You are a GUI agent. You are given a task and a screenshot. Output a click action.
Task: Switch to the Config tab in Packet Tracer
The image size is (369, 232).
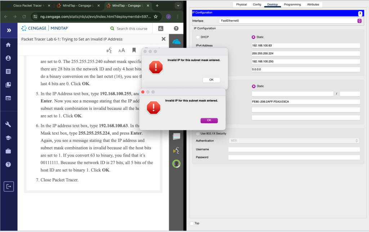point(257,4)
